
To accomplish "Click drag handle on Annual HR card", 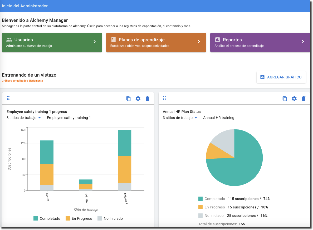I will [164, 98].
